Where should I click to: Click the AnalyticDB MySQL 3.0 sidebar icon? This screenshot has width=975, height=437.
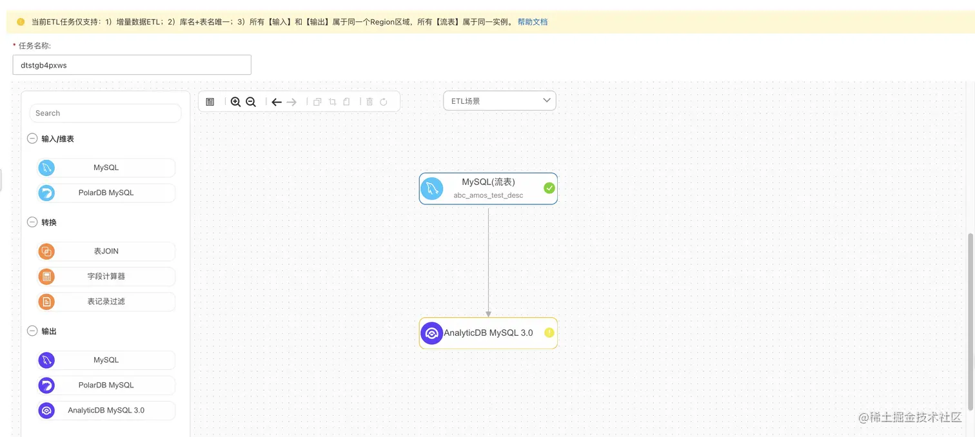(46, 411)
